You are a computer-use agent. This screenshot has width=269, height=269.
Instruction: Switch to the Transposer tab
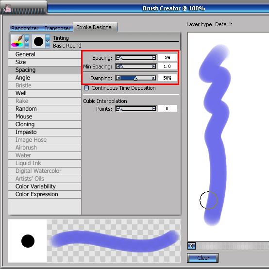57,28
